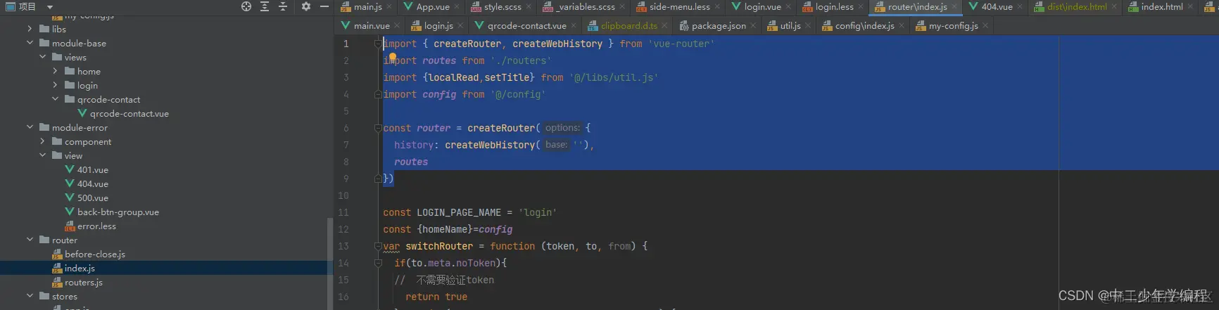Open the side-menu.less tab
Viewport: 1219px width, 310px height.
click(680, 7)
